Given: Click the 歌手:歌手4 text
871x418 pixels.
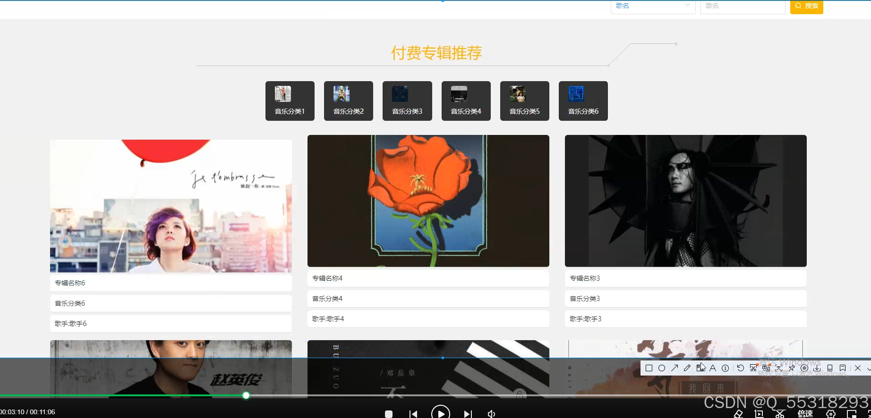Looking at the screenshot, I should coord(328,319).
